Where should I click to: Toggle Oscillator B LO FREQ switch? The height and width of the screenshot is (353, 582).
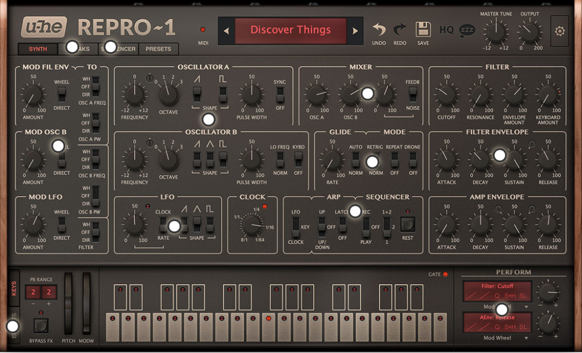(x=280, y=159)
